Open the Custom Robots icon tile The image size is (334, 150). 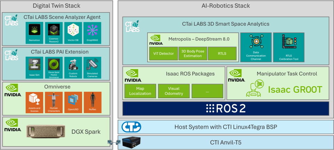click(x=73, y=68)
